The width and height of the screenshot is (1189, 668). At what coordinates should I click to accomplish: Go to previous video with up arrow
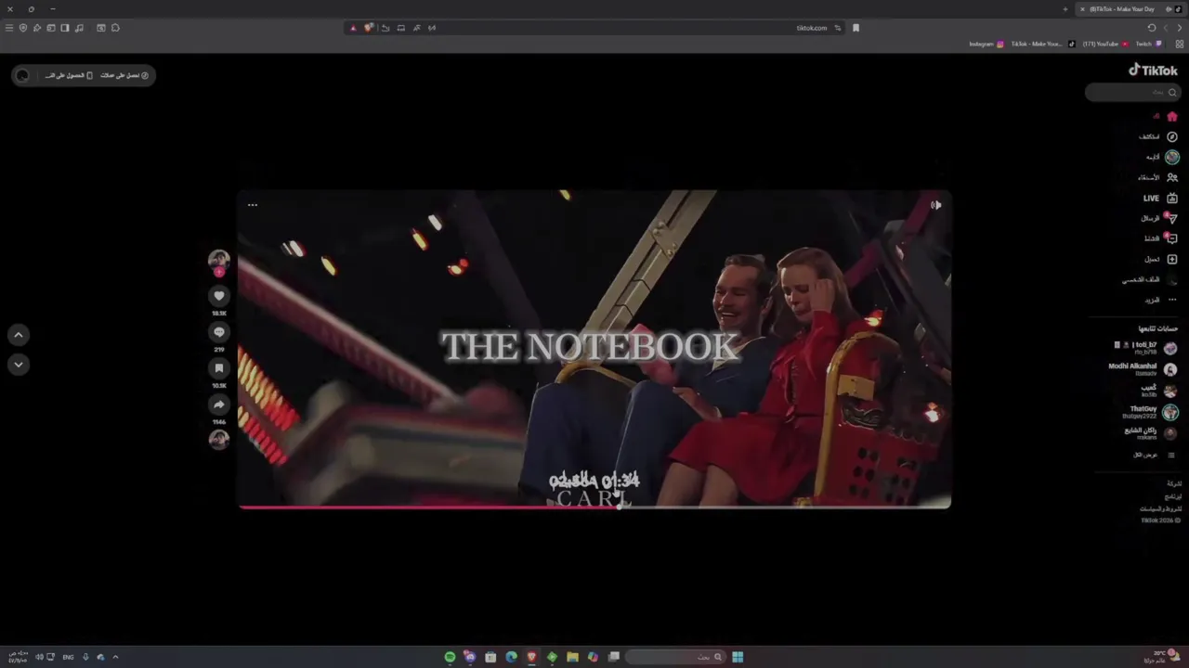(18, 335)
